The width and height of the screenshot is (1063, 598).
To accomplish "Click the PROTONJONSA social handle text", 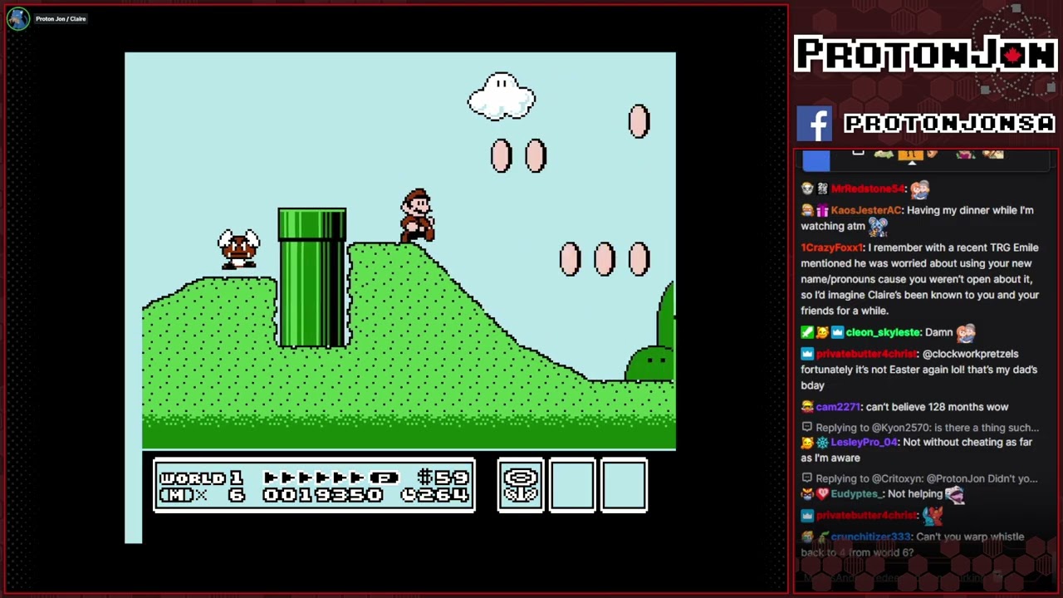I will 949,124.
